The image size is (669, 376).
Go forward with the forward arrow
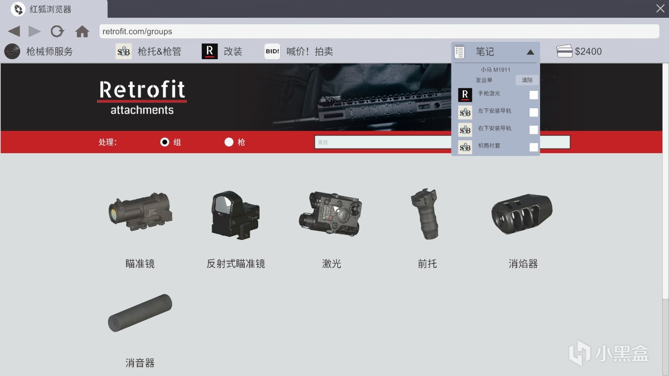[x=34, y=31]
